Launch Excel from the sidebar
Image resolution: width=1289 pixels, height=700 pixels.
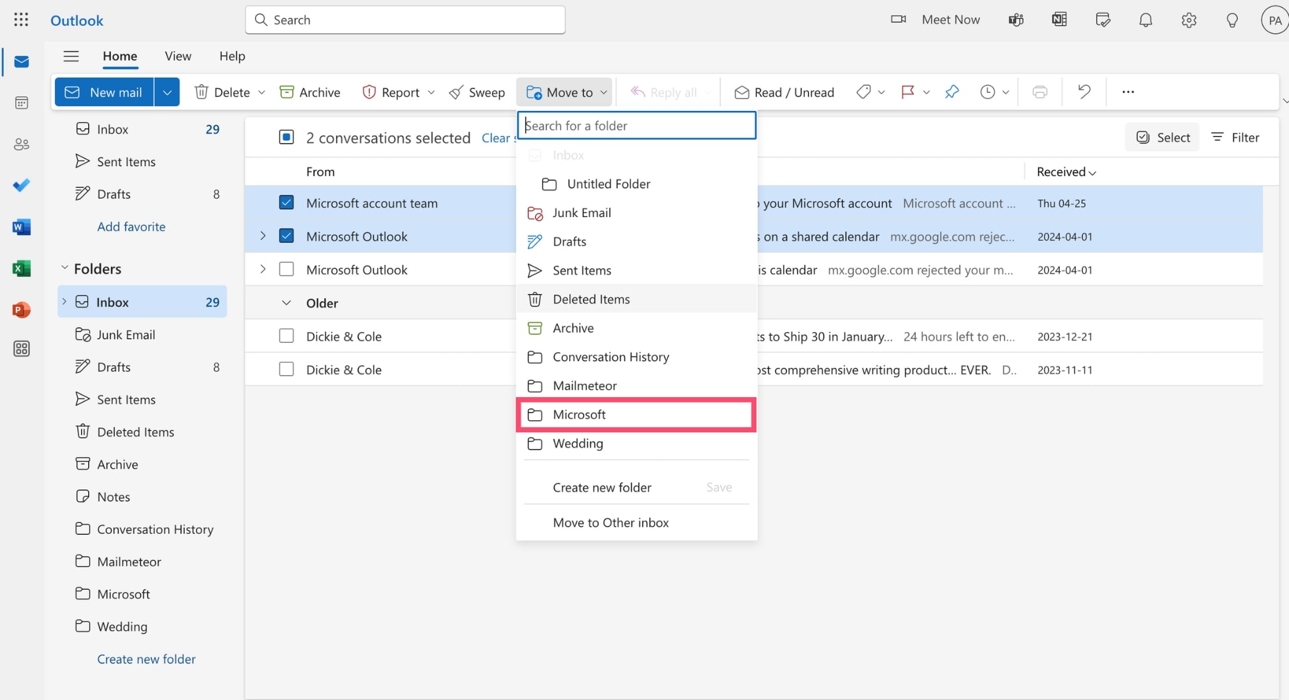tap(21, 268)
